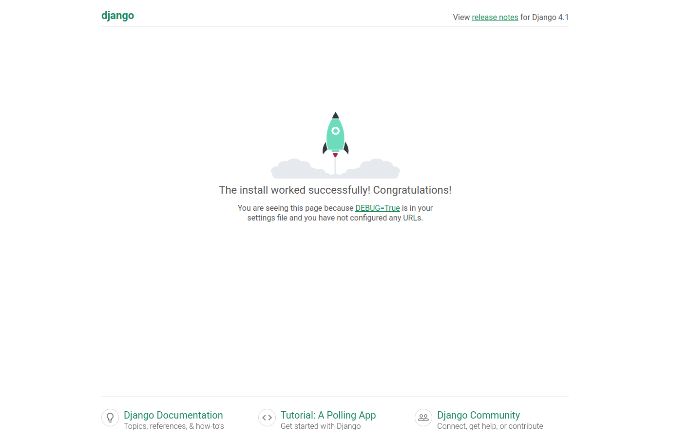Click the django logo in the header
This screenshot has height=442, width=689.
(x=117, y=16)
